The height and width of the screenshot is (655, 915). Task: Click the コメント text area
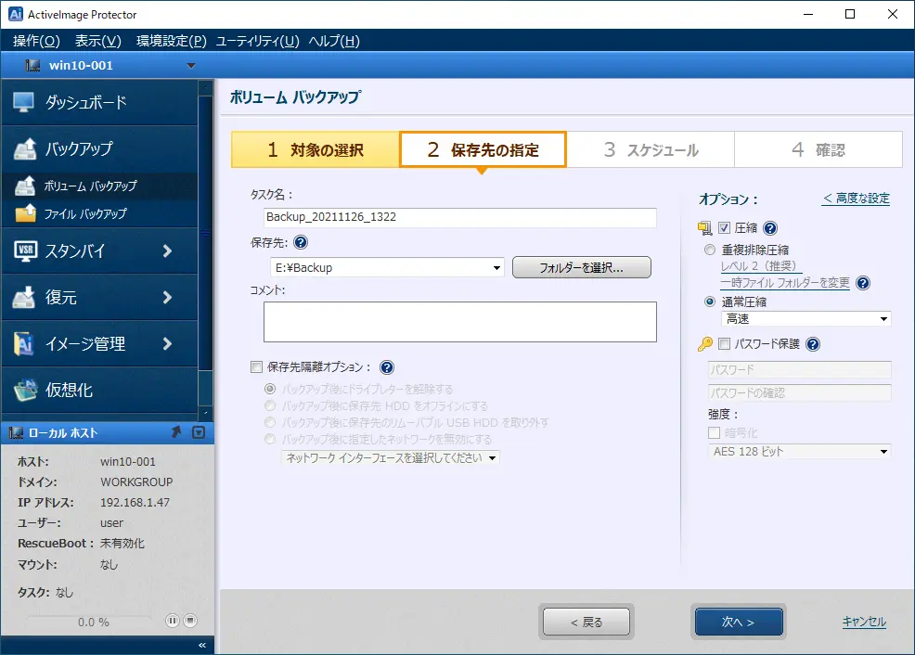pyautogui.click(x=460, y=322)
